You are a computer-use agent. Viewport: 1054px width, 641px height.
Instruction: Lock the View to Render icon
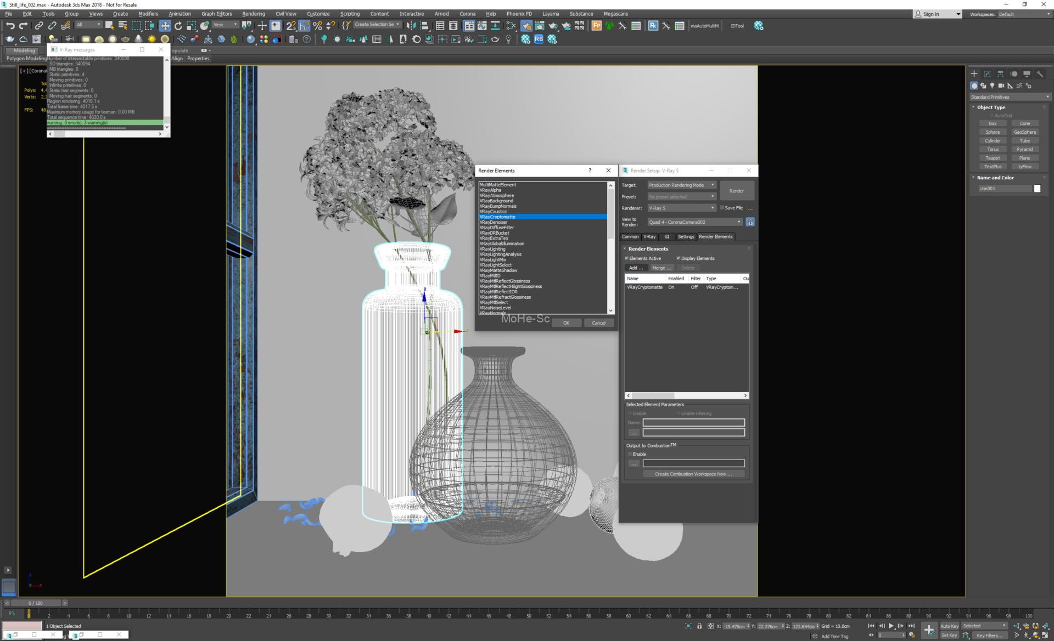750,222
